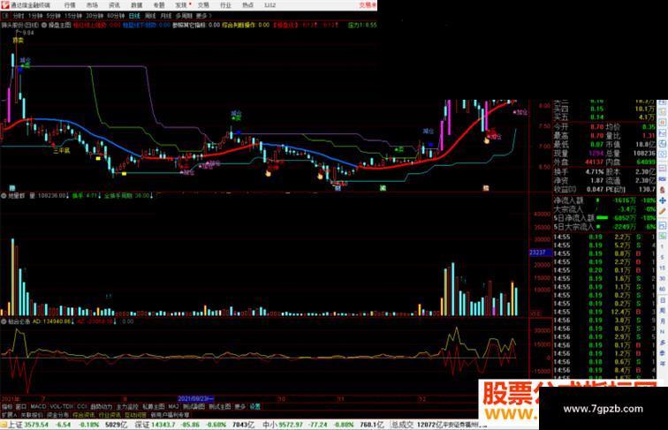Switch chart to 15分钟 period
Viewport: 668px width, 430px height.
(73, 16)
